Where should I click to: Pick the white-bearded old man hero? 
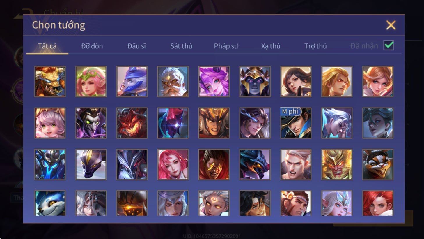tap(173, 82)
